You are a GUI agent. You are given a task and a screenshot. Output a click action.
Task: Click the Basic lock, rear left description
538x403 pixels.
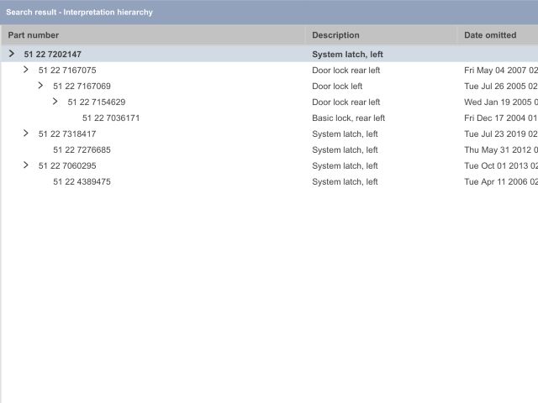click(348, 118)
